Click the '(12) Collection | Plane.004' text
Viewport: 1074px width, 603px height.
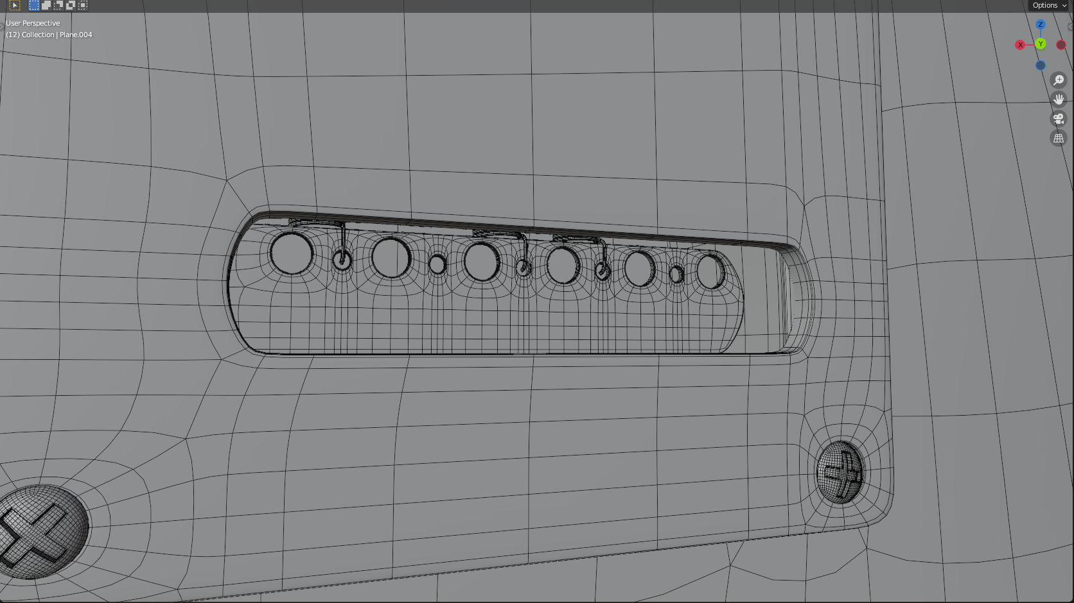(49, 35)
